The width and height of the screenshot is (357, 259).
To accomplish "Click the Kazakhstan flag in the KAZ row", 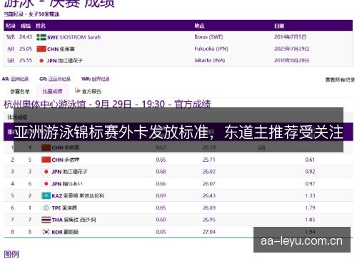I will click(46, 195).
